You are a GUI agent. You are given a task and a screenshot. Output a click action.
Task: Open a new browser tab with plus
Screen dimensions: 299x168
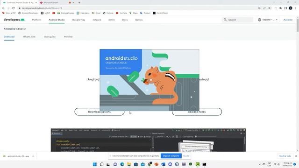click(x=79, y=3)
